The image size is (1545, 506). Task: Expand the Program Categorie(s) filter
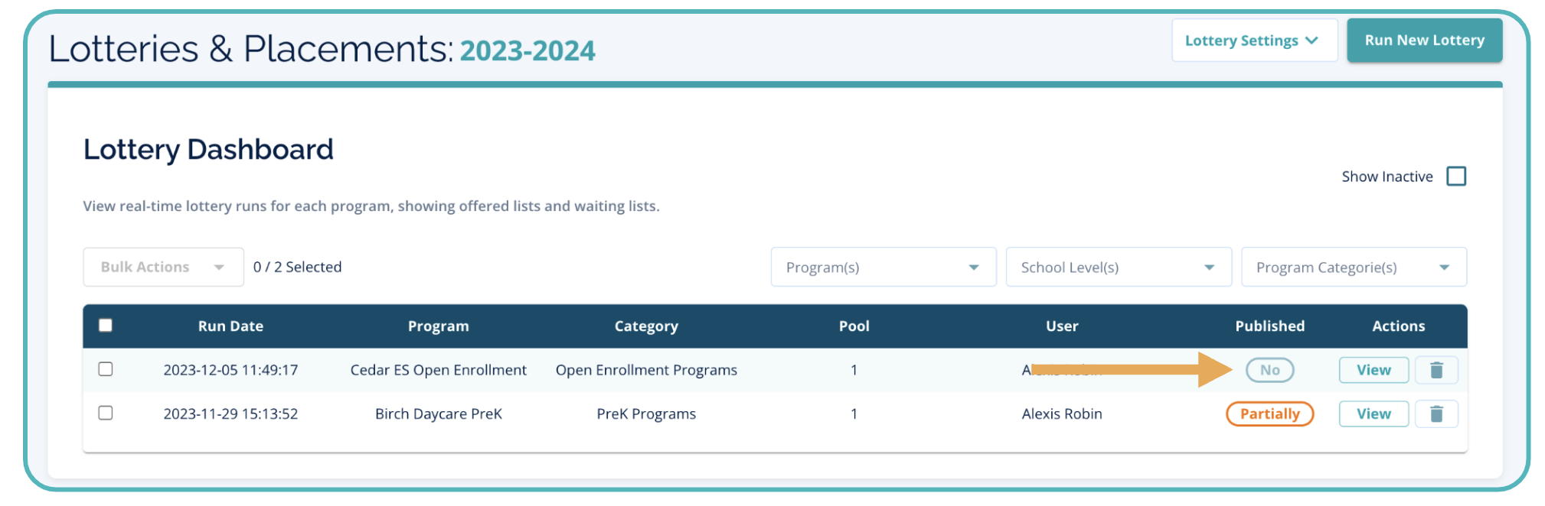pyautogui.click(x=1353, y=268)
